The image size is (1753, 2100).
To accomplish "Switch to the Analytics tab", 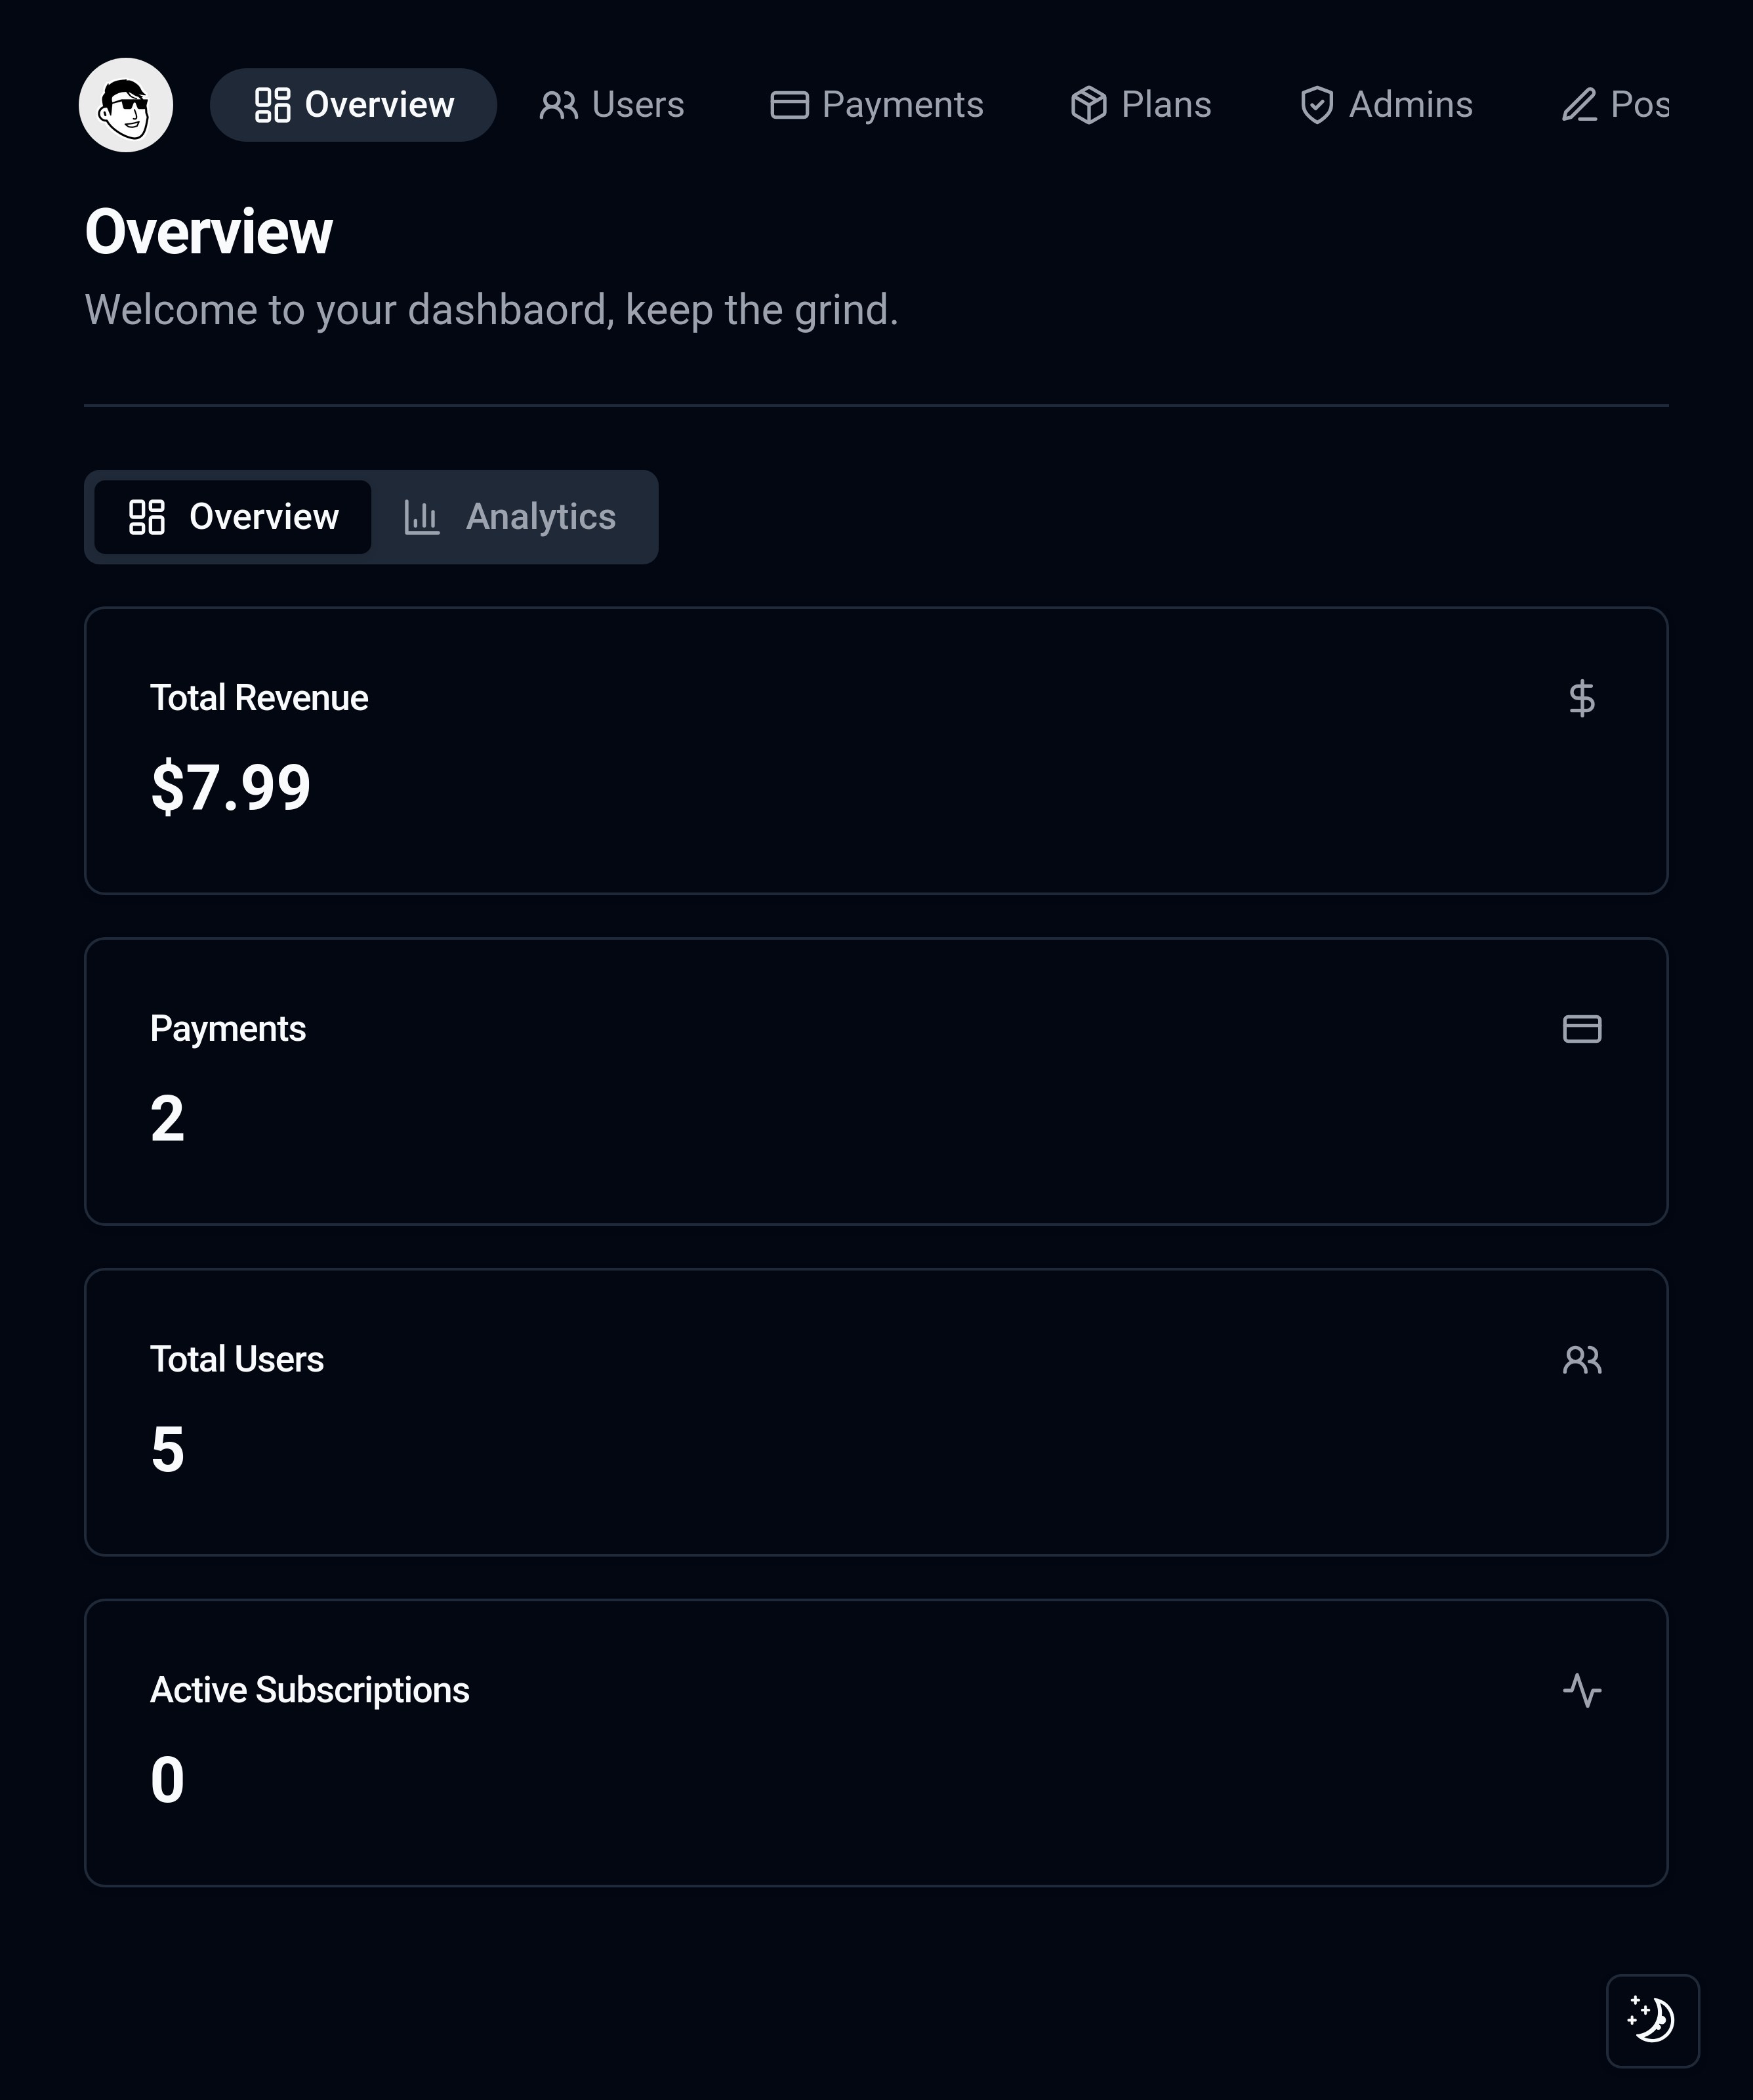I will [x=510, y=517].
